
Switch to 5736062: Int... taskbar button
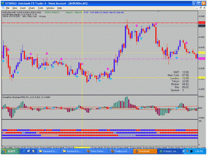(x=169, y=151)
